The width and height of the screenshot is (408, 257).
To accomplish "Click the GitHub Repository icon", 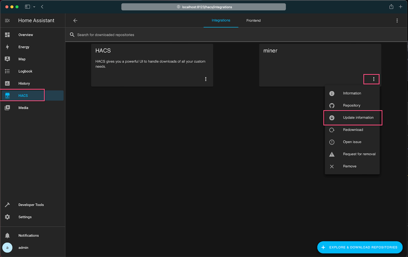I will pos(332,106).
